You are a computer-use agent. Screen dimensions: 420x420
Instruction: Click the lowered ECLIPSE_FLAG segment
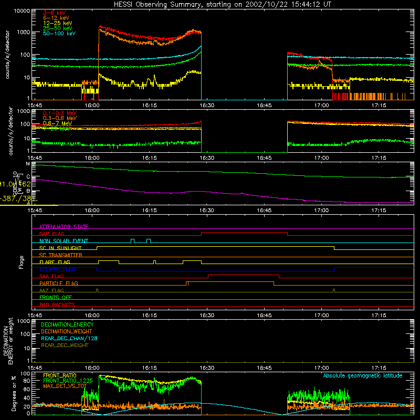[x=215, y=271]
